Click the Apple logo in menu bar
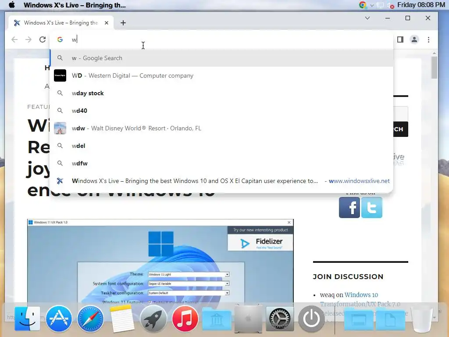 (x=12, y=5)
